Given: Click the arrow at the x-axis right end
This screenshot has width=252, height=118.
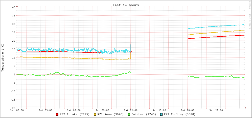Looking at the screenshot, I should coord(245,108).
